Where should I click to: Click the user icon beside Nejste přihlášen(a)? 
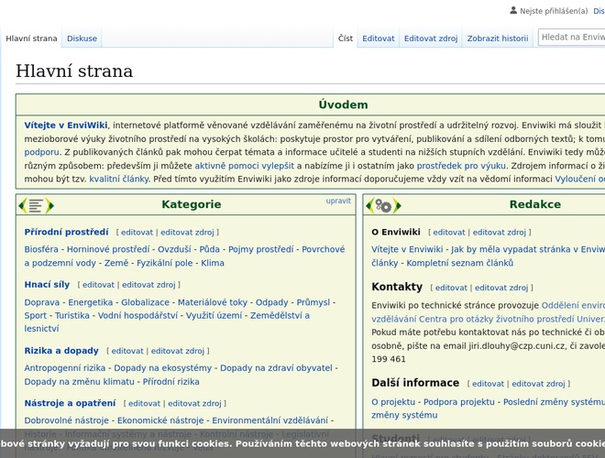point(513,11)
